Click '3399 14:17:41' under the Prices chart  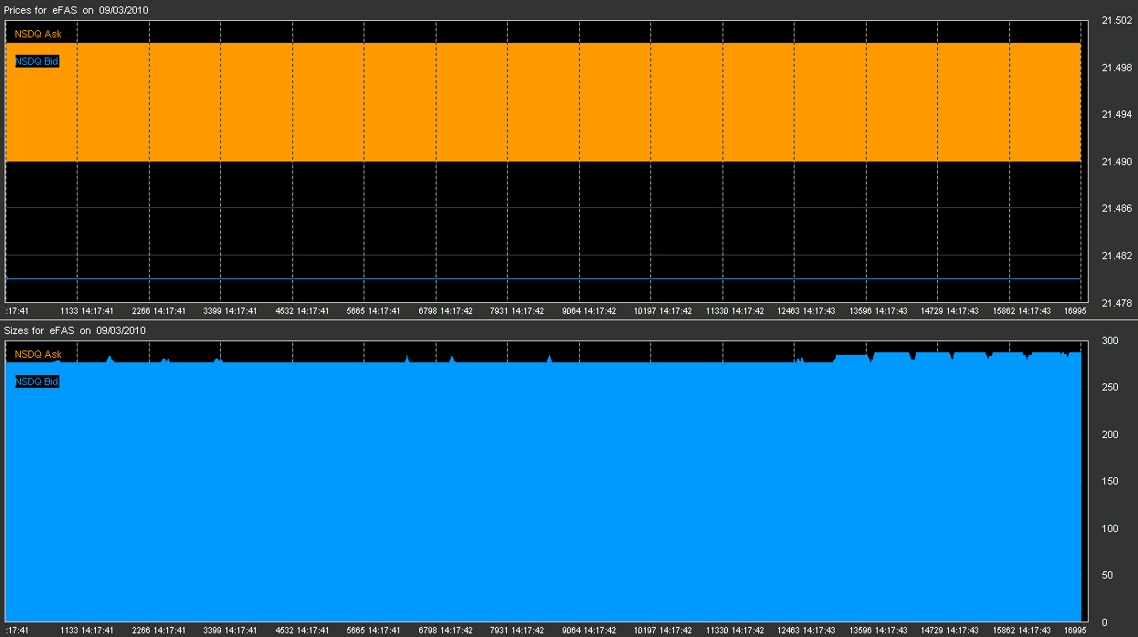(x=230, y=311)
